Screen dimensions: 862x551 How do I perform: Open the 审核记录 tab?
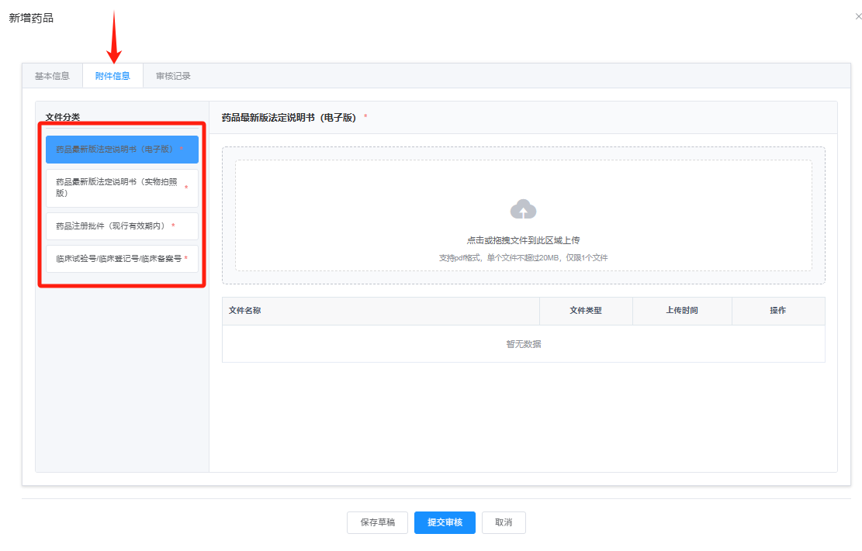[x=173, y=76]
